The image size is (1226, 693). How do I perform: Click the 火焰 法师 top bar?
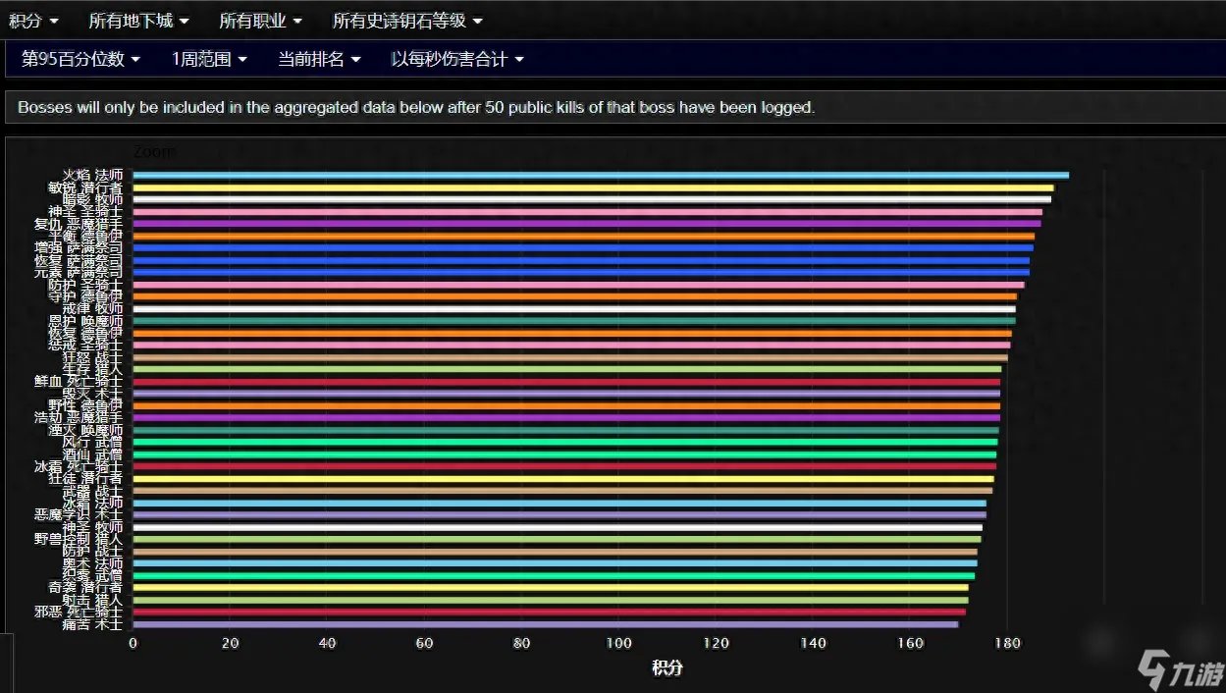click(x=600, y=176)
